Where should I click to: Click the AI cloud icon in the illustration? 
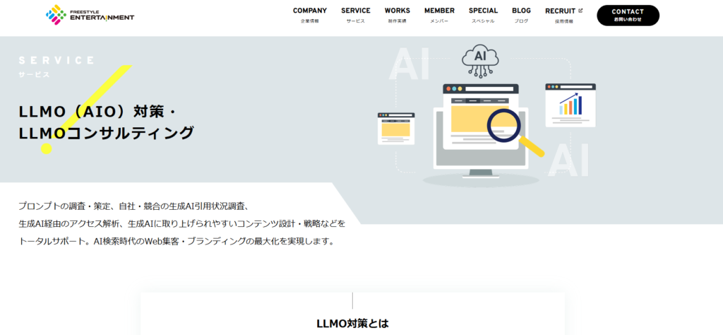point(480,60)
